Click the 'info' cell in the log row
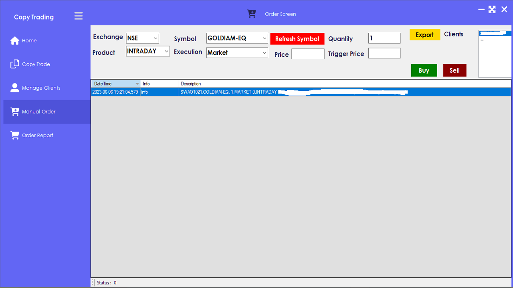This screenshot has height=288, width=513. coord(159,92)
